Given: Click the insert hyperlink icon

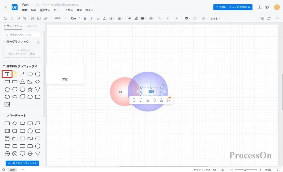Looking at the screenshot, I should 45,18.
